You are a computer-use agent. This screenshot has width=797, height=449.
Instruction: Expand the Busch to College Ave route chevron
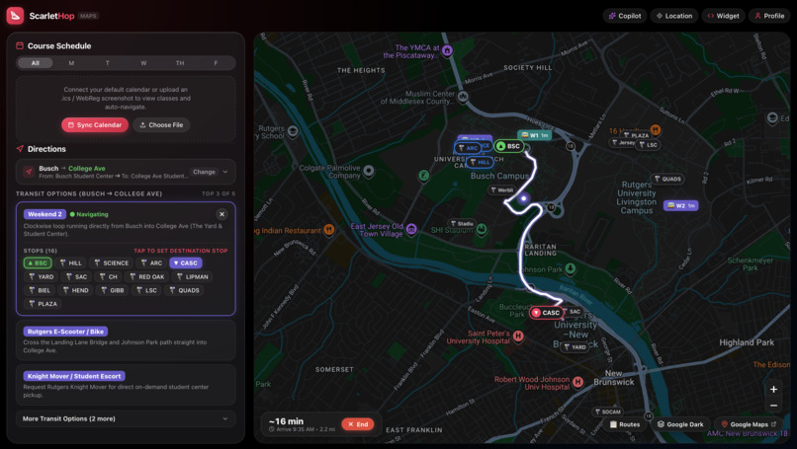point(225,172)
